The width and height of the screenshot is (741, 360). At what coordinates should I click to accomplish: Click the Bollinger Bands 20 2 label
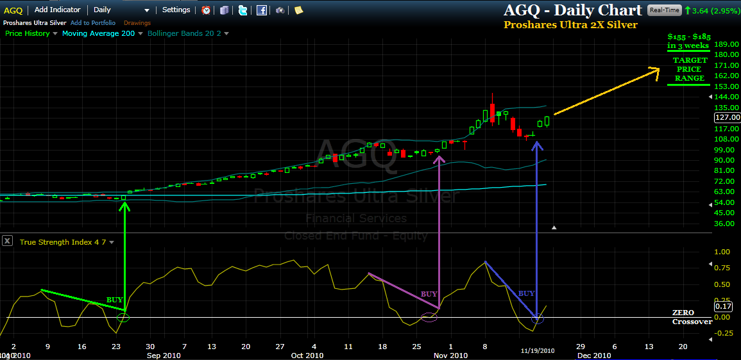(x=184, y=33)
